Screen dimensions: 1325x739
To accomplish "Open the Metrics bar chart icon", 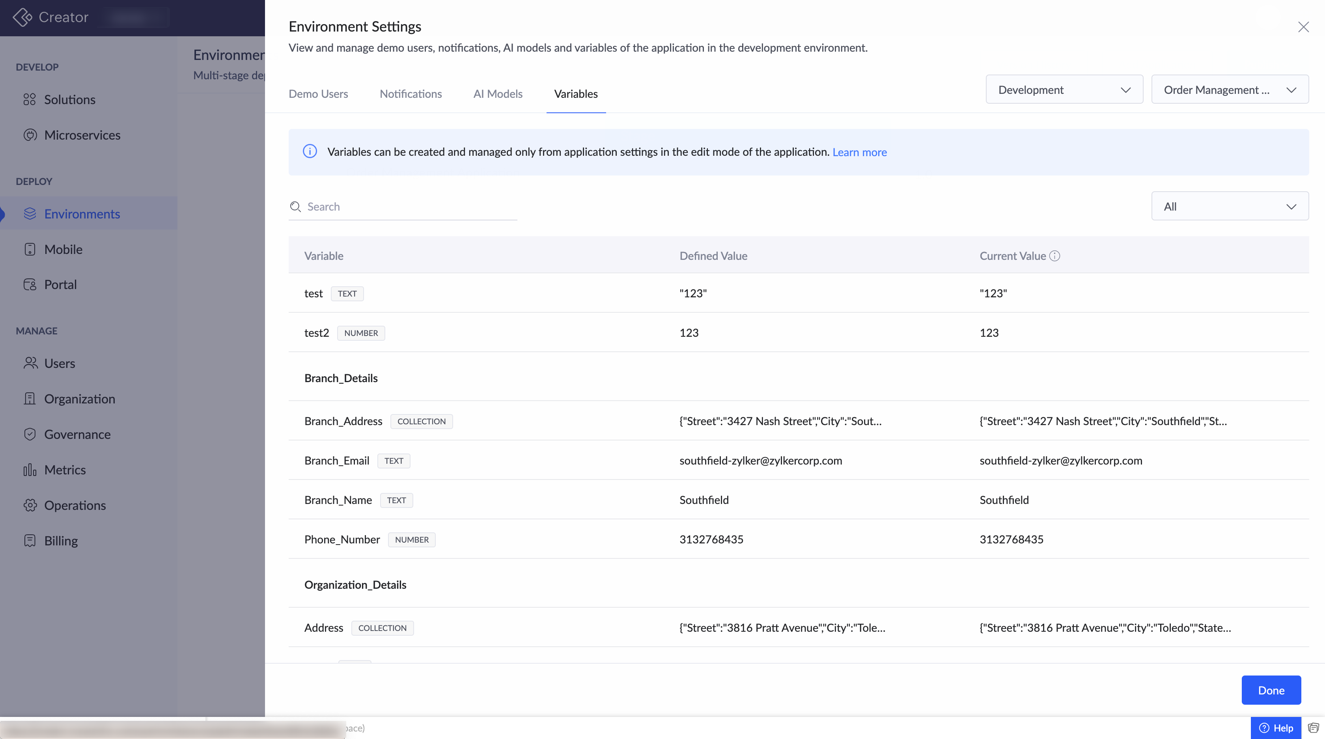I will click(30, 470).
